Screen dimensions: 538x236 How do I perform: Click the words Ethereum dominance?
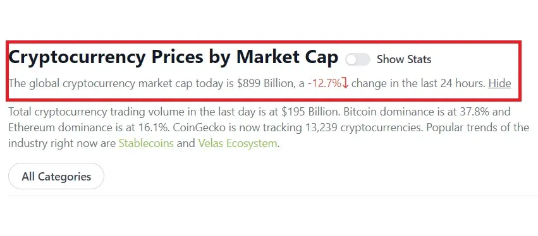[64, 127]
